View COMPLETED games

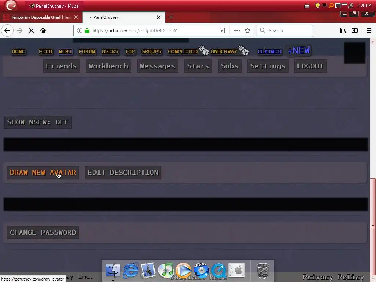click(x=182, y=51)
